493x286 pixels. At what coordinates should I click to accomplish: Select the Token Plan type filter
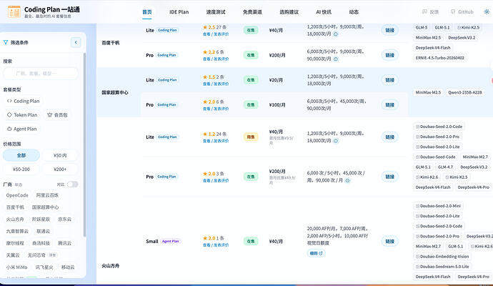click(22, 115)
